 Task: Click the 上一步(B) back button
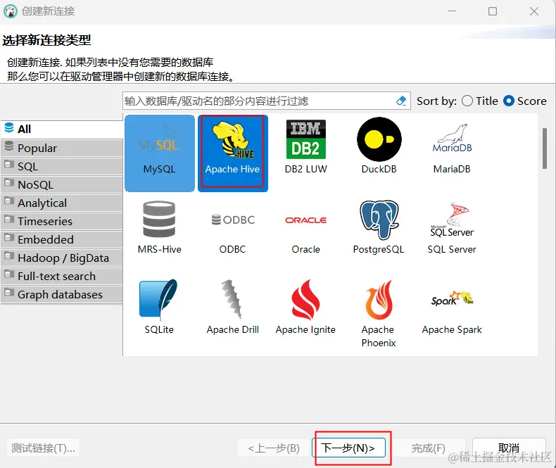[x=274, y=448]
